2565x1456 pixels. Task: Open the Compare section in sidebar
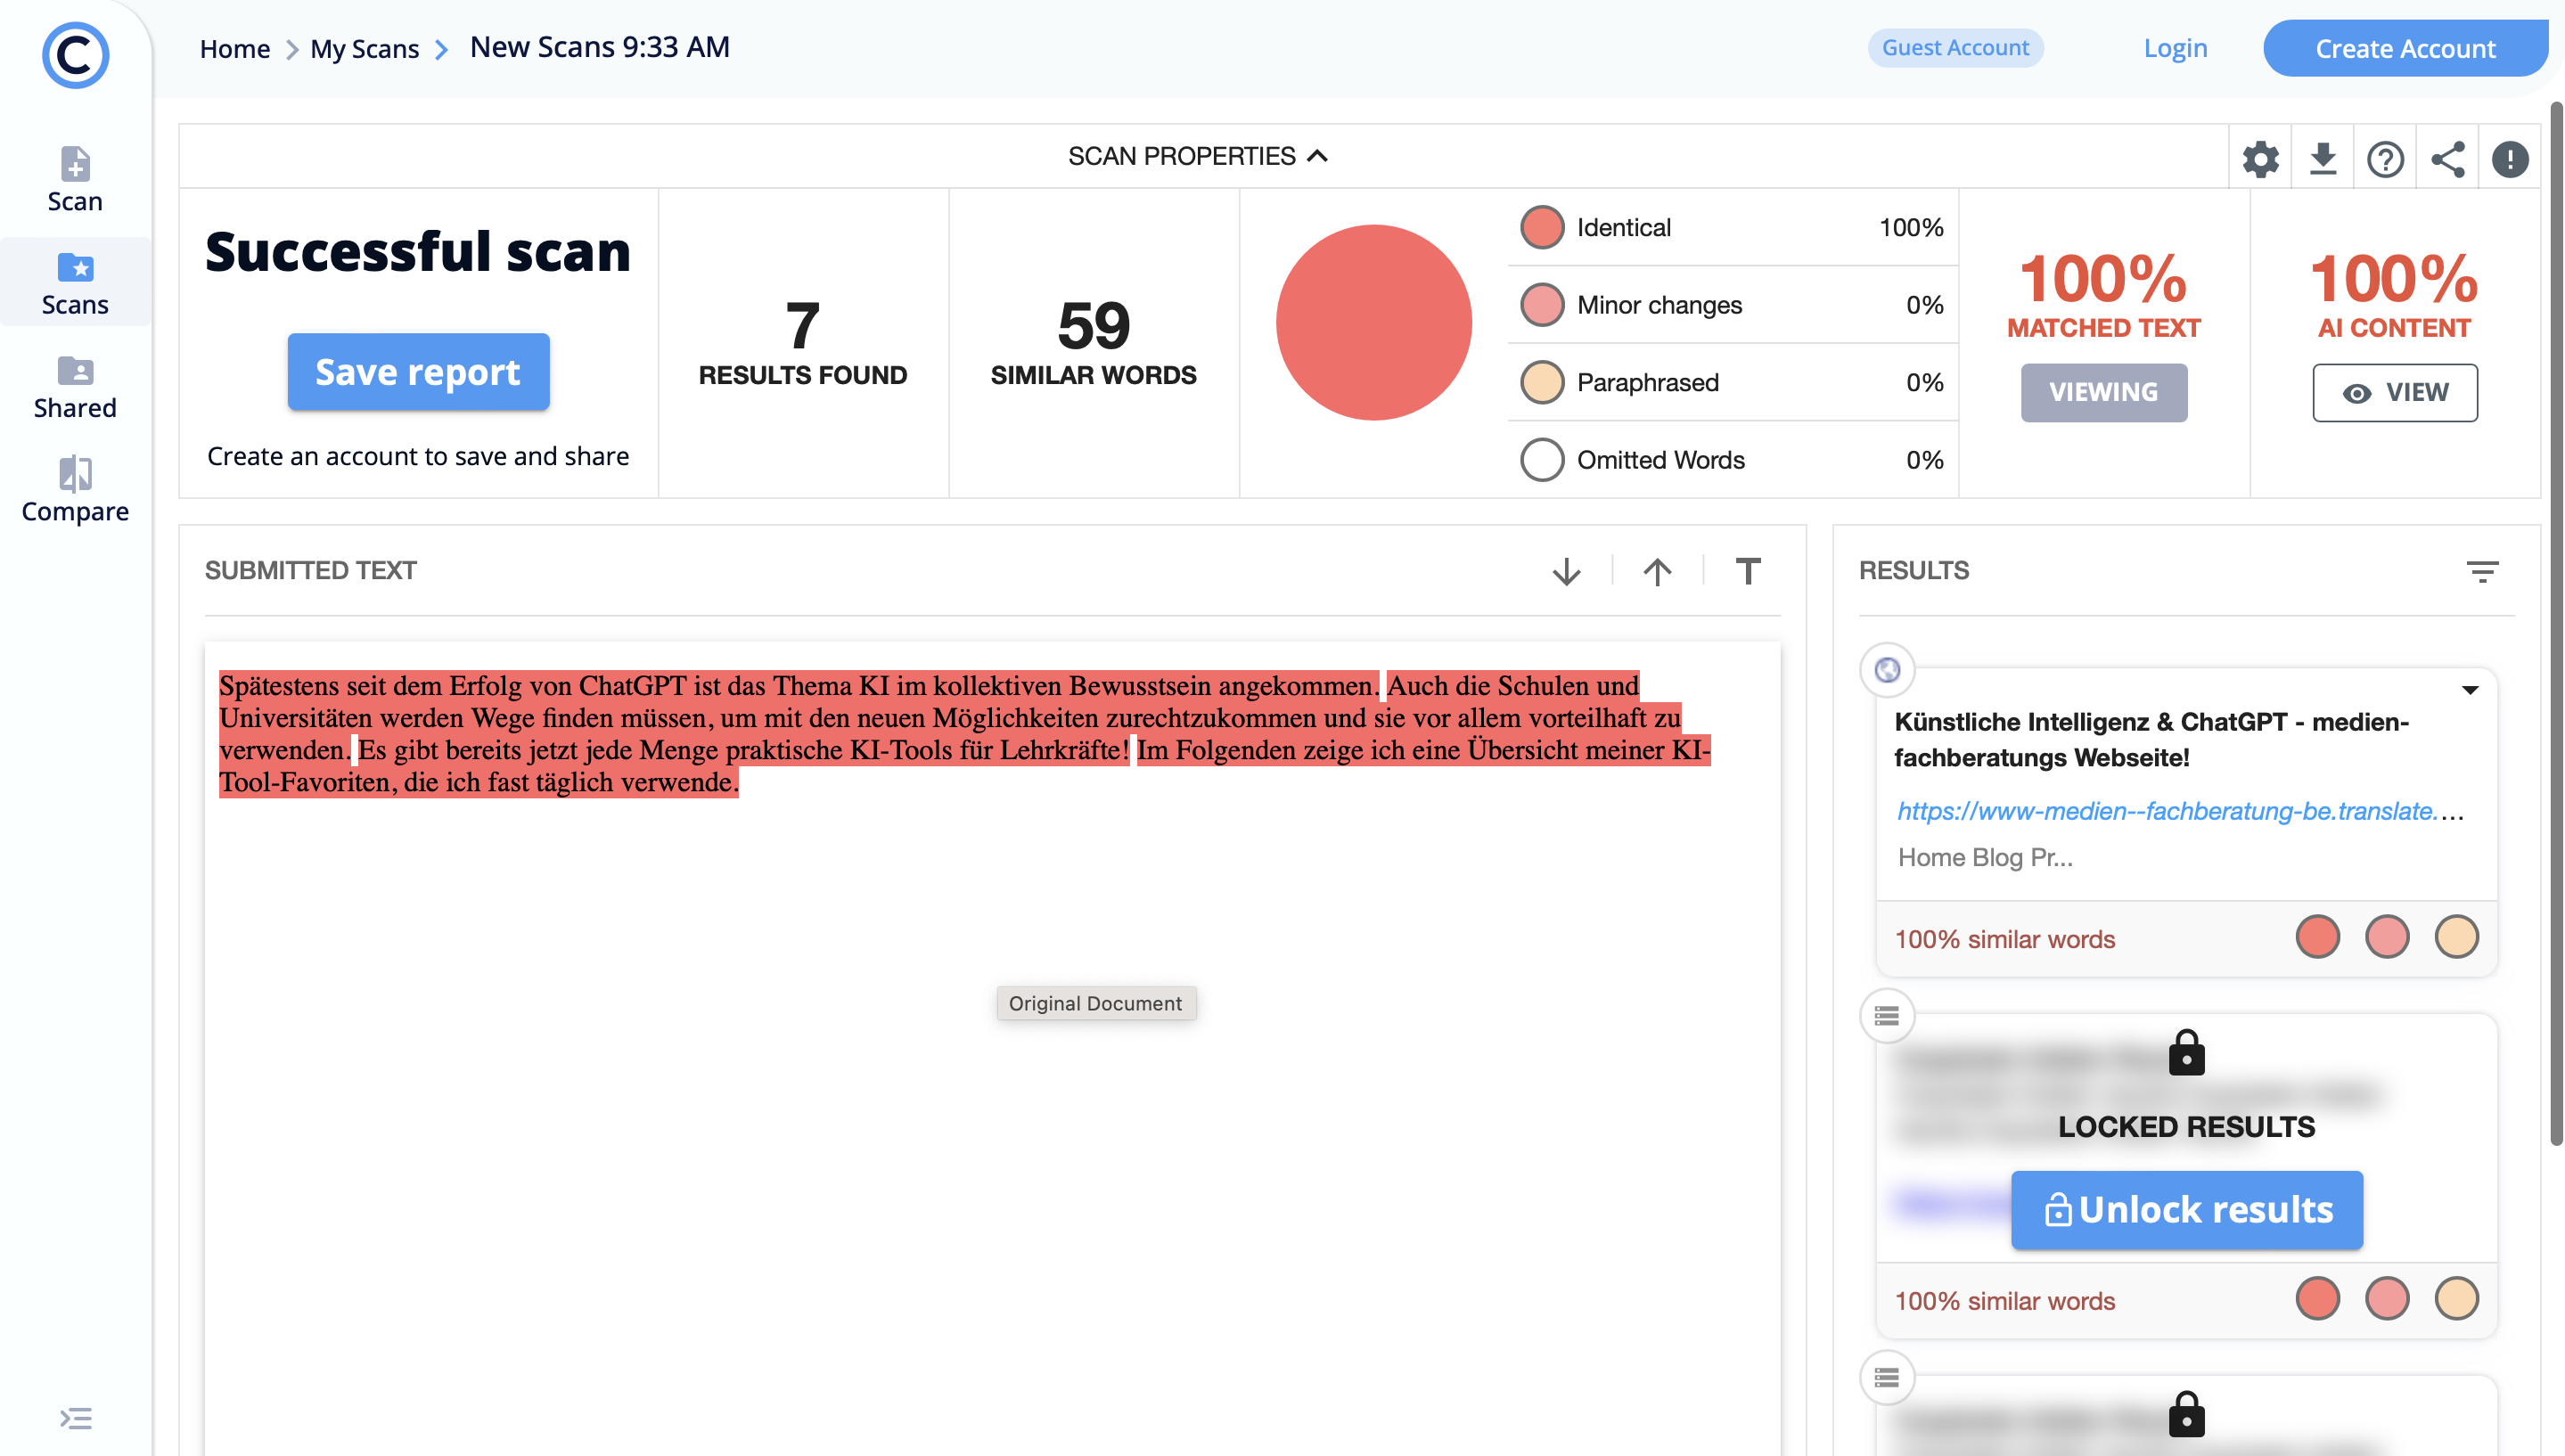pyautogui.click(x=75, y=490)
